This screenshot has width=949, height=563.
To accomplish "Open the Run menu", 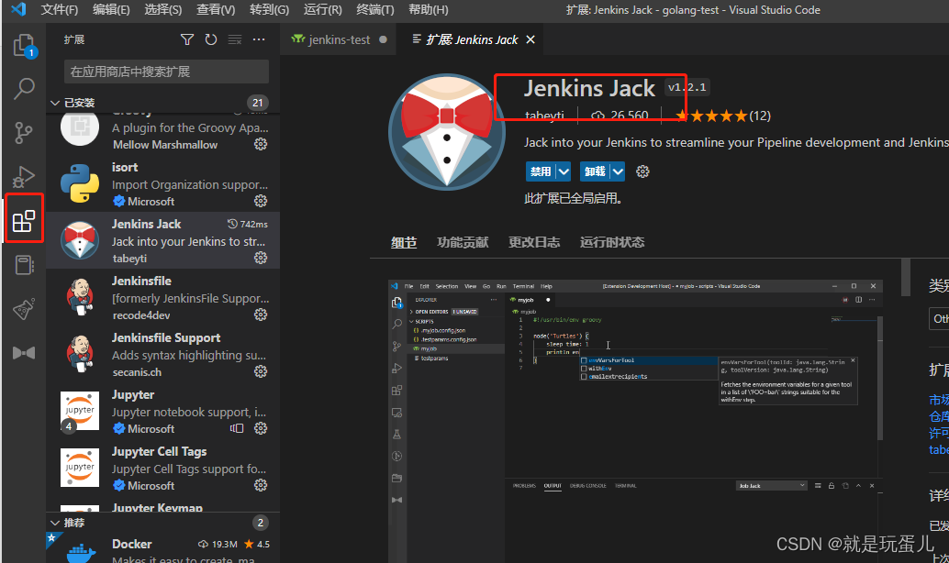I will (x=322, y=10).
